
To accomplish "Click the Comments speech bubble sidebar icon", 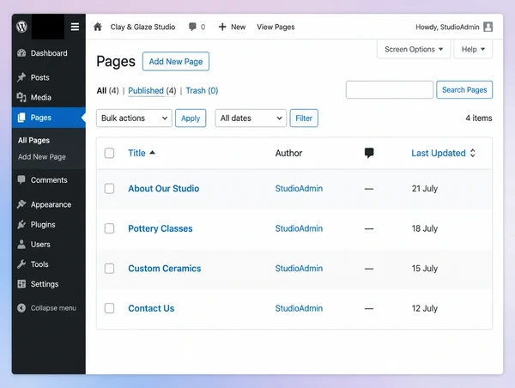I will tap(21, 179).
